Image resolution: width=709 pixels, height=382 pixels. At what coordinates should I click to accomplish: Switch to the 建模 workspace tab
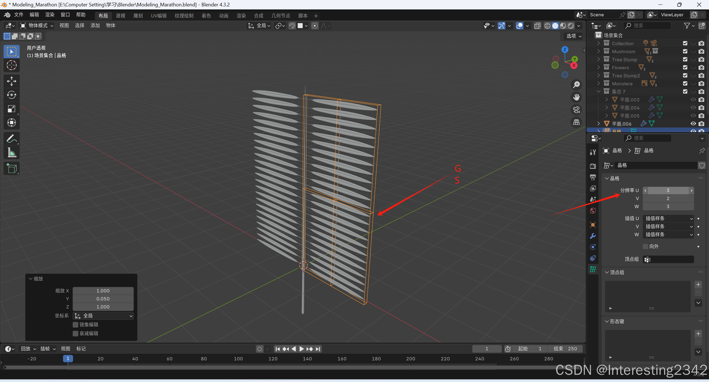[121, 16]
